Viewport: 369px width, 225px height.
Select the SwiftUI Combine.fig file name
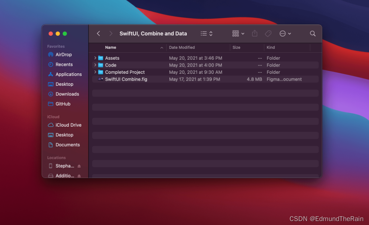126,79
